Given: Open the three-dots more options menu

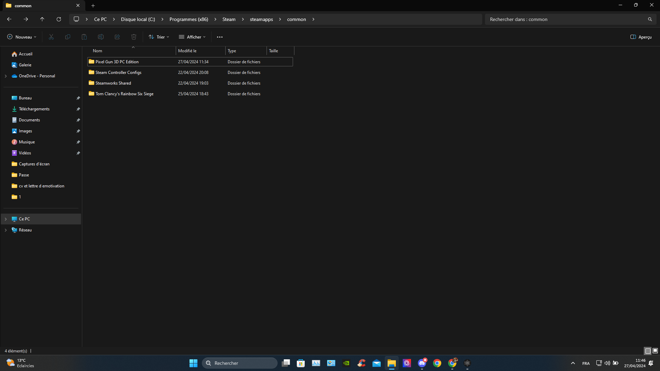Looking at the screenshot, I should (220, 37).
